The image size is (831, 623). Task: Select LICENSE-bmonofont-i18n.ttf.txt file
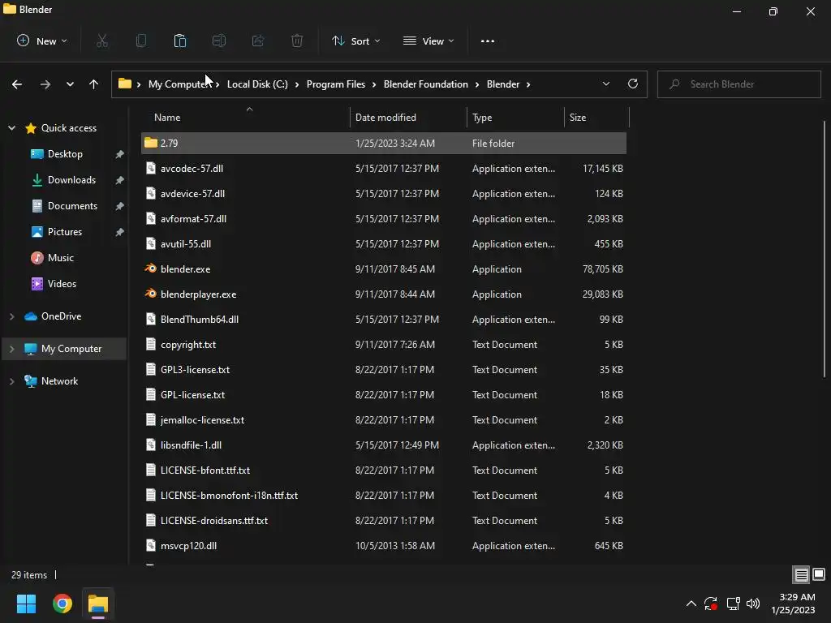coord(384,496)
